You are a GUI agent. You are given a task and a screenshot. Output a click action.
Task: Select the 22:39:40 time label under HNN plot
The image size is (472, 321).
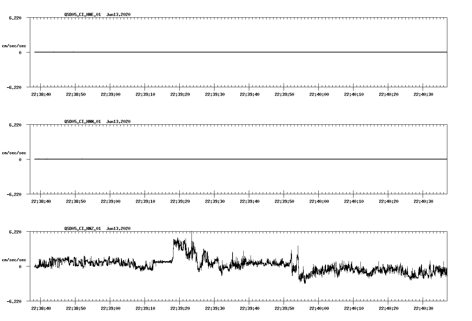[x=250, y=201]
